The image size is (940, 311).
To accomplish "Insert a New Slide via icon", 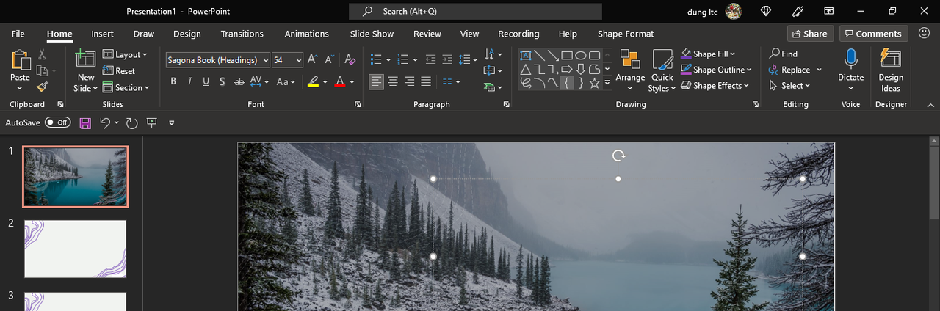I will 86,59.
